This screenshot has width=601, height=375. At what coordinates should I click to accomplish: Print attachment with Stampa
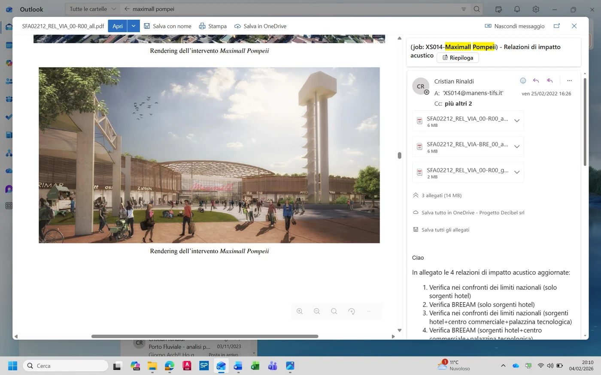(x=213, y=26)
